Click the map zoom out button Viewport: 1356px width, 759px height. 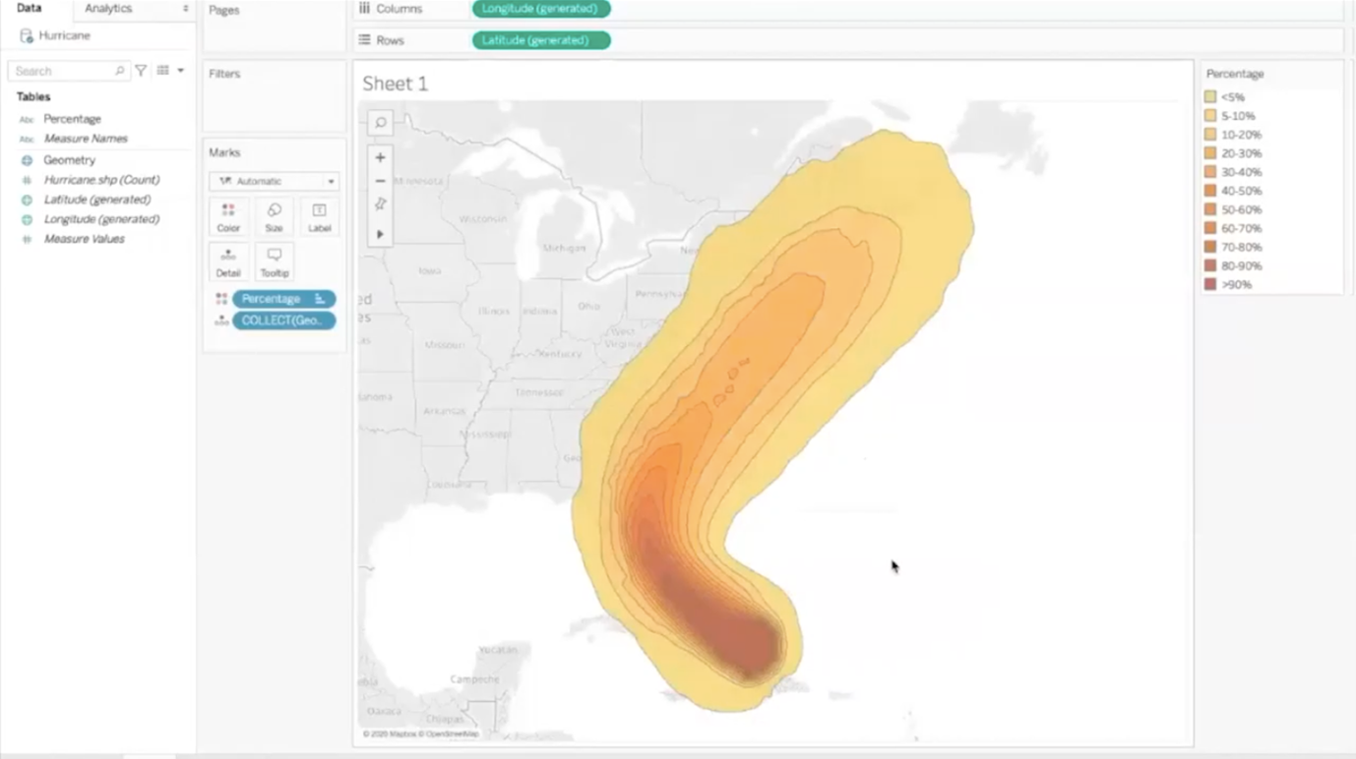(x=380, y=180)
